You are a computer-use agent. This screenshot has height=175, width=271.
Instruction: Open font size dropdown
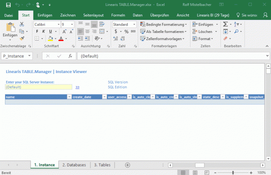(72, 24)
